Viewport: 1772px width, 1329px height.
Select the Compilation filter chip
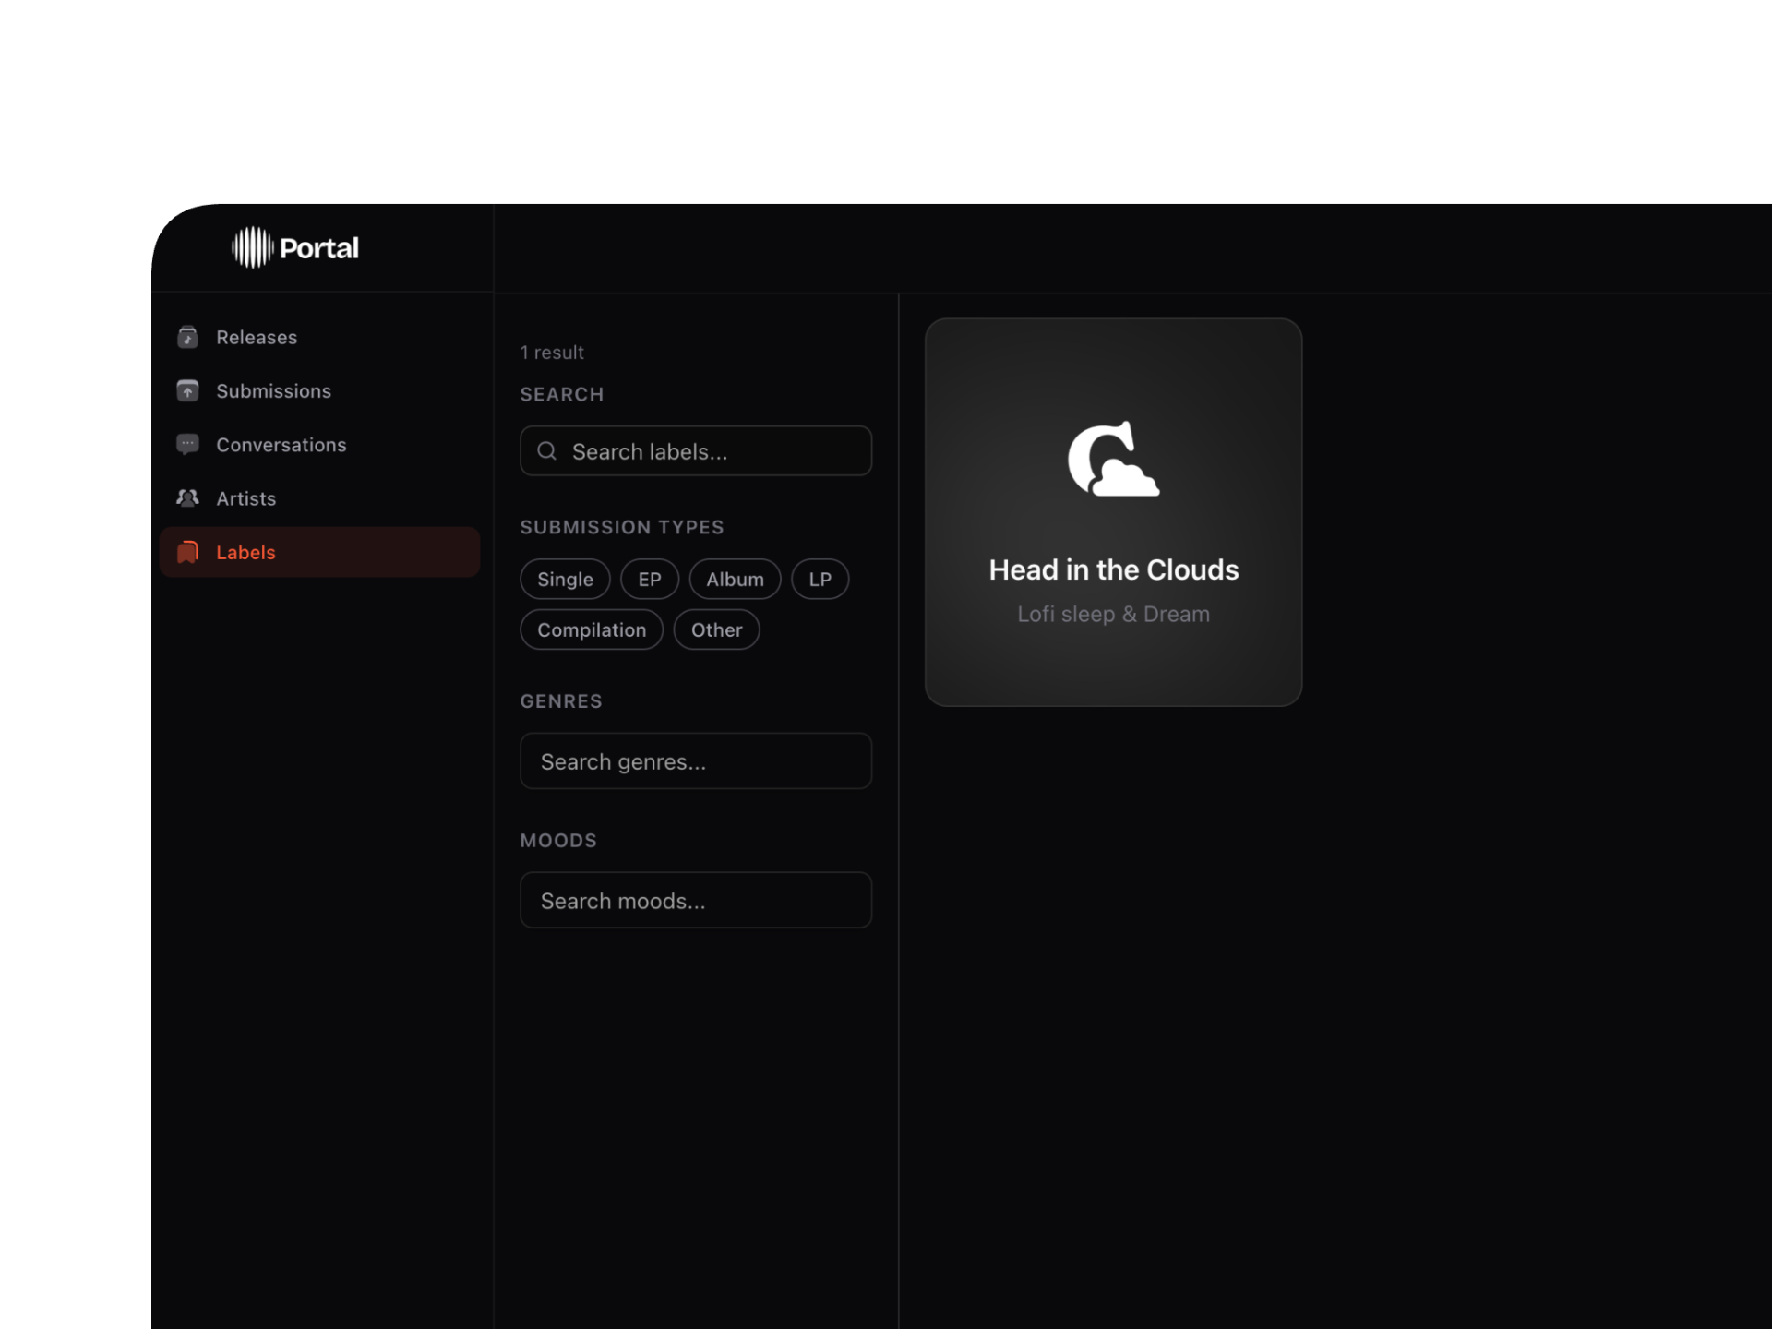pyautogui.click(x=592, y=630)
